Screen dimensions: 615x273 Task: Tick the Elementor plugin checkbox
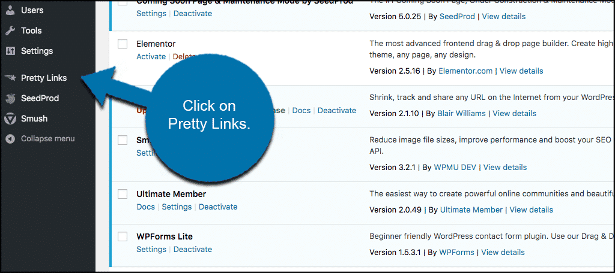(123, 44)
